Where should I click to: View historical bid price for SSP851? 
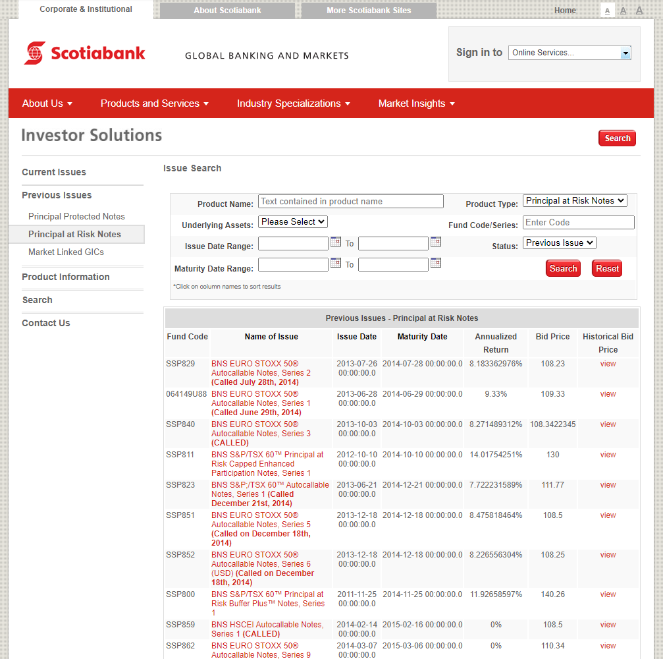[x=608, y=515]
